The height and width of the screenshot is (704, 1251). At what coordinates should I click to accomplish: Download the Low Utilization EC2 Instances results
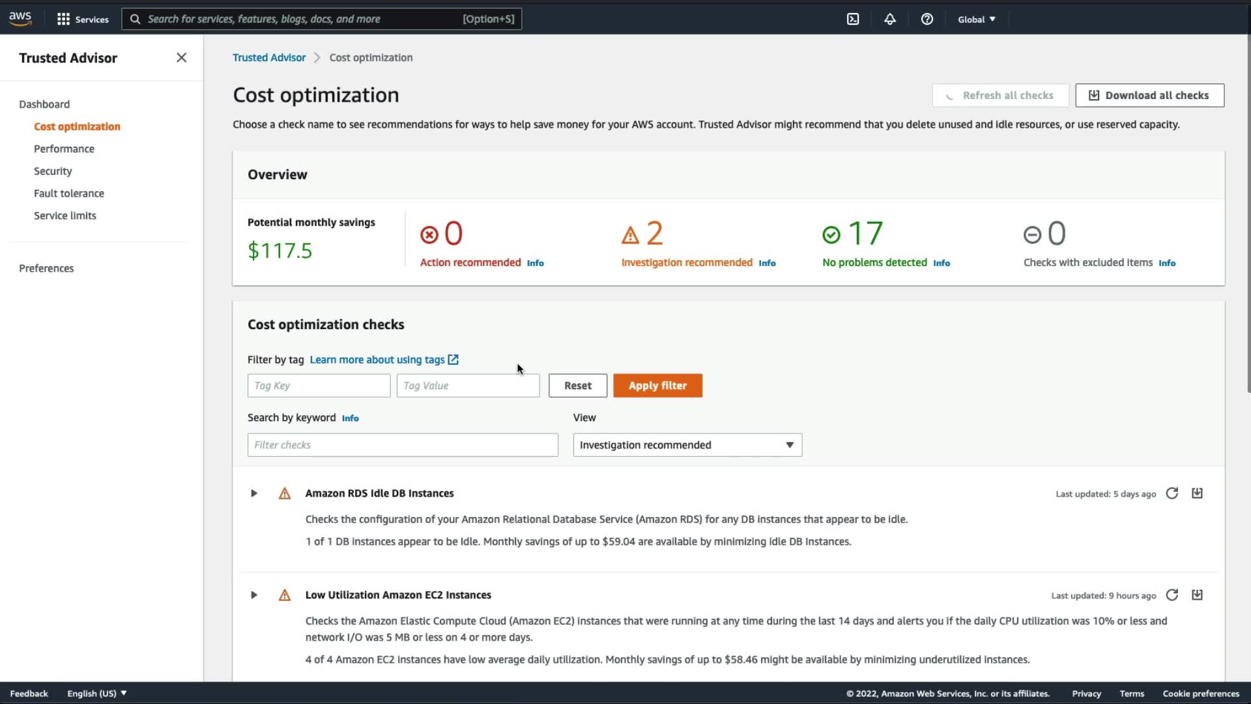click(x=1197, y=595)
